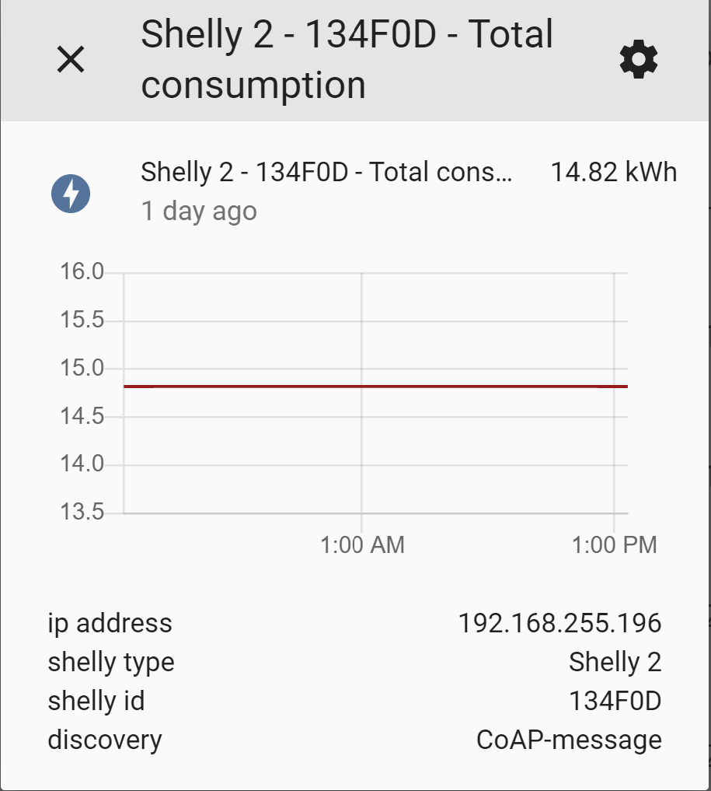Select the Shelly 2 type value
This screenshot has height=791, width=711.
pyautogui.click(x=615, y=663)
